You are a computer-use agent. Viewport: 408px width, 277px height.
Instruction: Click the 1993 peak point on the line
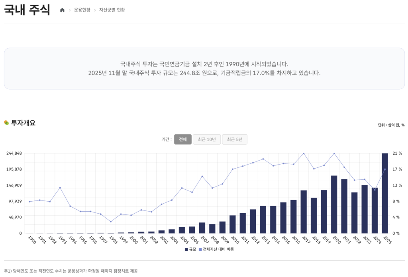click(x=60, y=187)
